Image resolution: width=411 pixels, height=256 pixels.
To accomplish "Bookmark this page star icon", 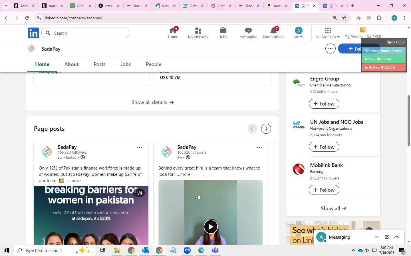I will tap(344, 18).
